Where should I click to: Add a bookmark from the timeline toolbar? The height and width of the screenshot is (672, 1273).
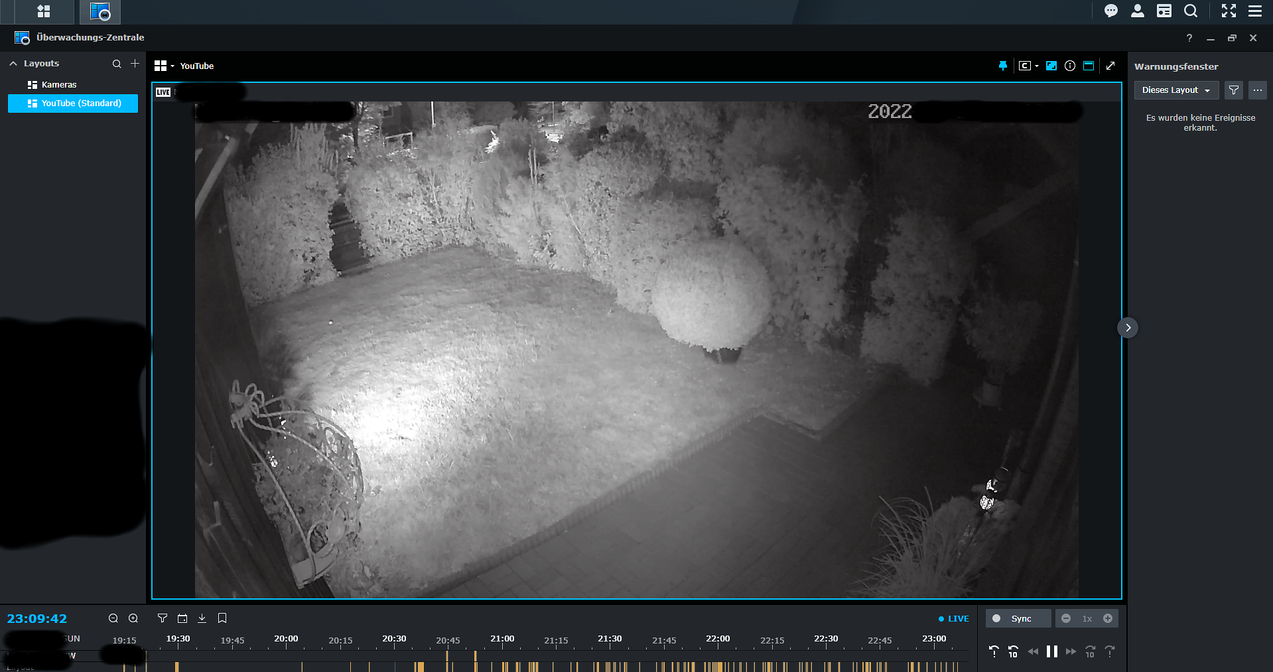(x=222, y=618)
